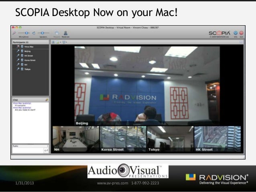Click the RADVISION logo in slide footer
Image resolution: width=256 pixels, height=192 pixels.
pyautogui.click(x=217, y=179)
